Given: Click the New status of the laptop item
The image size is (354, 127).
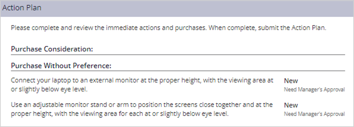Looking at the screenshot, I should coord(291,81).
